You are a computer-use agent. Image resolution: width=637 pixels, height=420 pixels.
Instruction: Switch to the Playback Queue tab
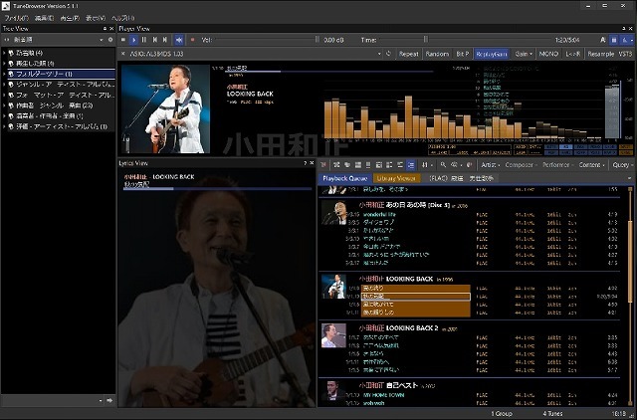(344, 177)
